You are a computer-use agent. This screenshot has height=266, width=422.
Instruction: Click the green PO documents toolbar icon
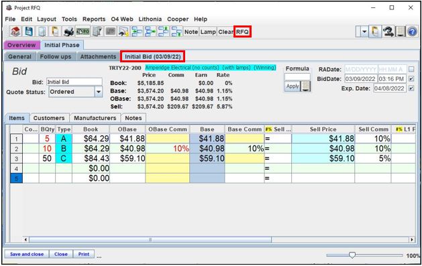click(83, 31)
